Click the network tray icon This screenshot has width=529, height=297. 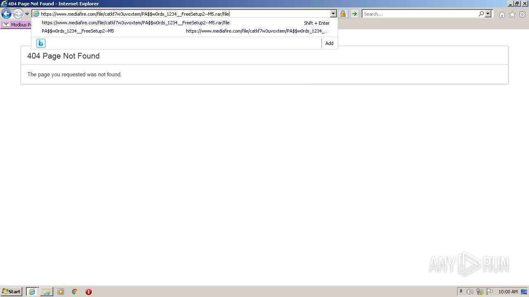480,292
